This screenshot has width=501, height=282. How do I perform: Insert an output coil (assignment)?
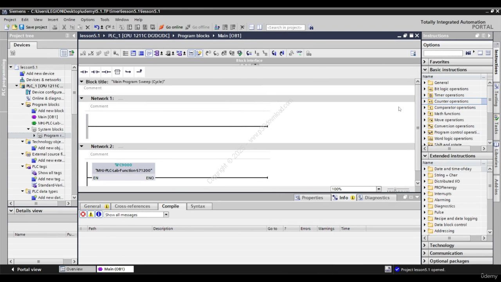click(106, 72)
